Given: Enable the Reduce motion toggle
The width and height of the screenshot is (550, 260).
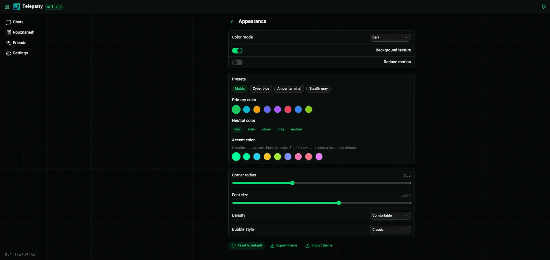Looking at the screenshot, I should pos(237,62).
